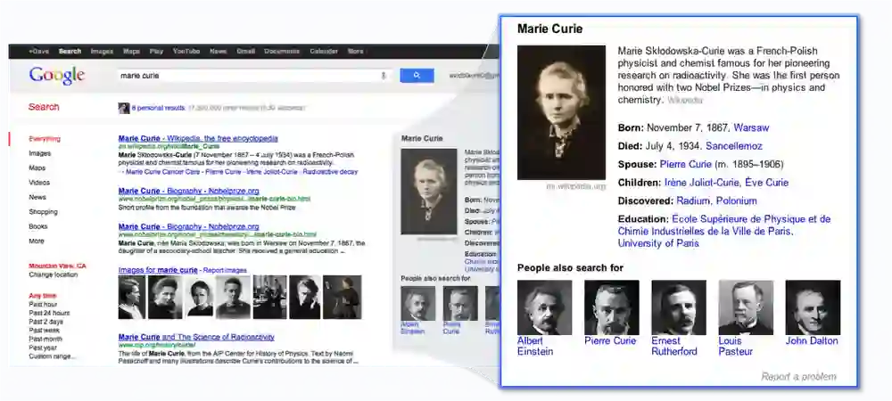This screenshot has width=892, height=401.
Task: Open Documents in the top black bar
Action: pos(282,51)
